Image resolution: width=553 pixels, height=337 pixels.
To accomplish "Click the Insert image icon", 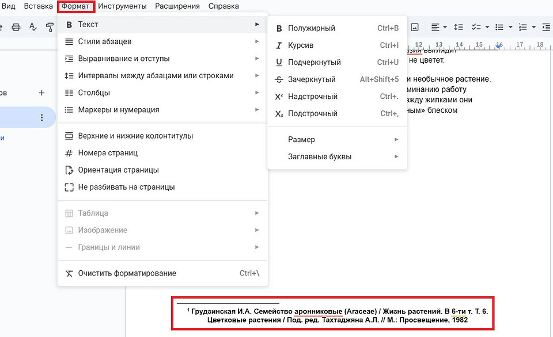I will [x=416, y=26].
